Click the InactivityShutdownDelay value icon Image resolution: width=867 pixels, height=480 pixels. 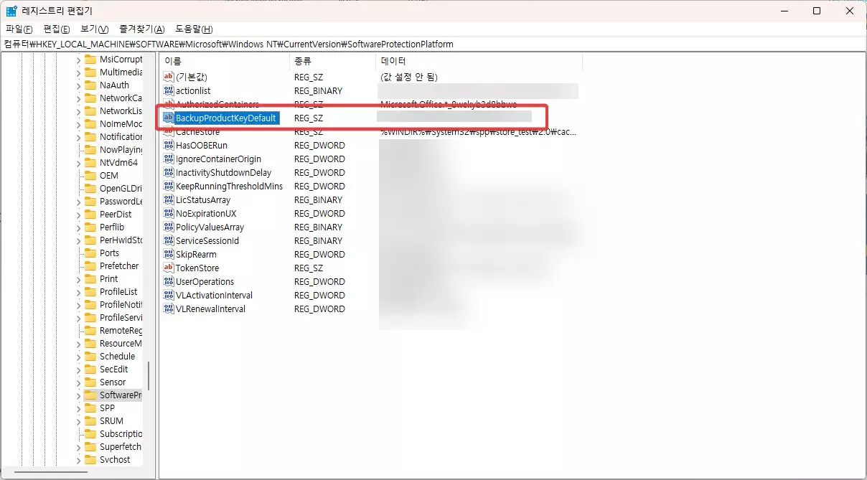[x=169, y=172]
